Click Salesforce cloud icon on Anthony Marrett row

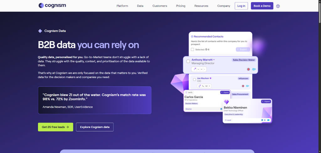[253, 69]
